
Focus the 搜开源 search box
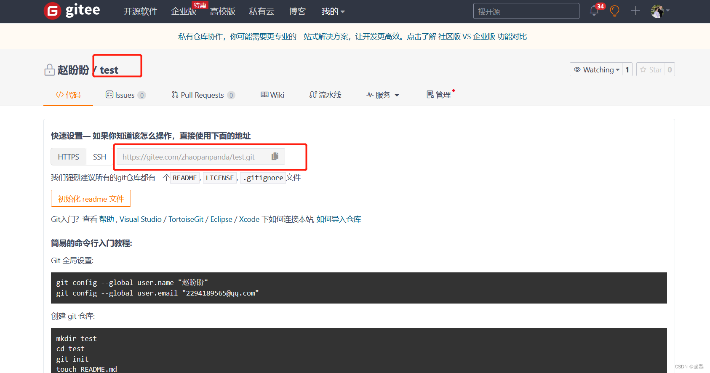(526, 11)
